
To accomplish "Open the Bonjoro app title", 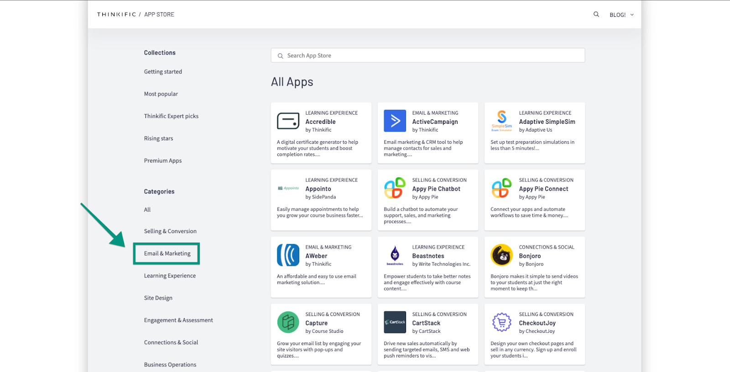I will [x=530, y=256].
